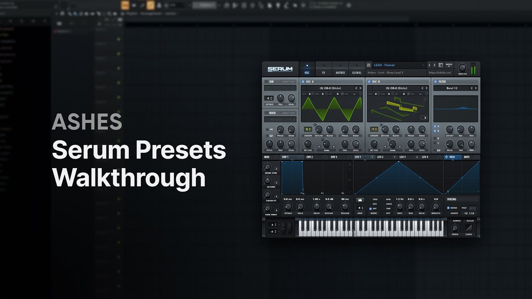Click the VELO drag-assign cross icon
Viewport: 532px width, 299px height.
446,157
